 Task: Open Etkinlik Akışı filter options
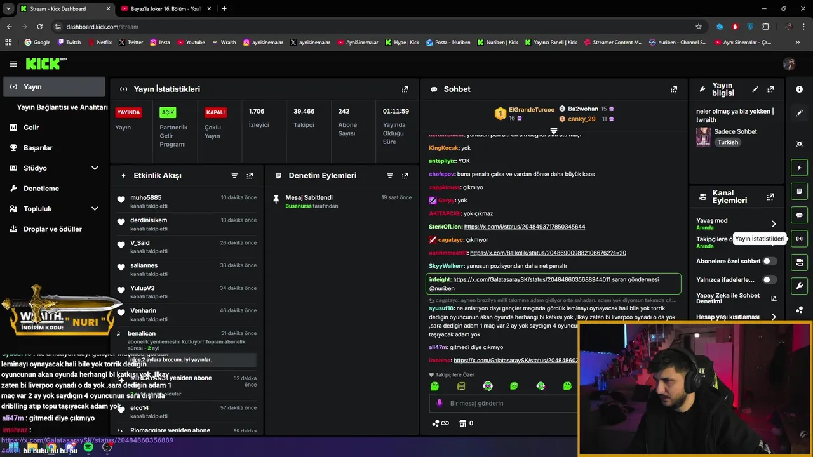pos(234,176)
